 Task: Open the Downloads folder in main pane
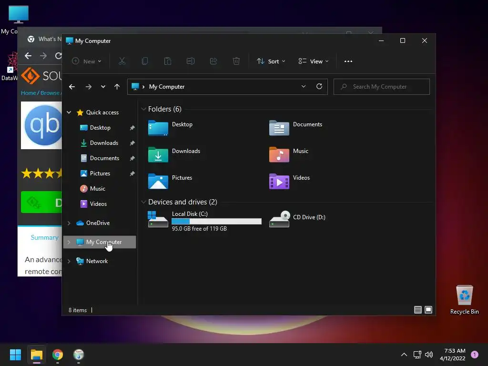[x=174, y=155]
